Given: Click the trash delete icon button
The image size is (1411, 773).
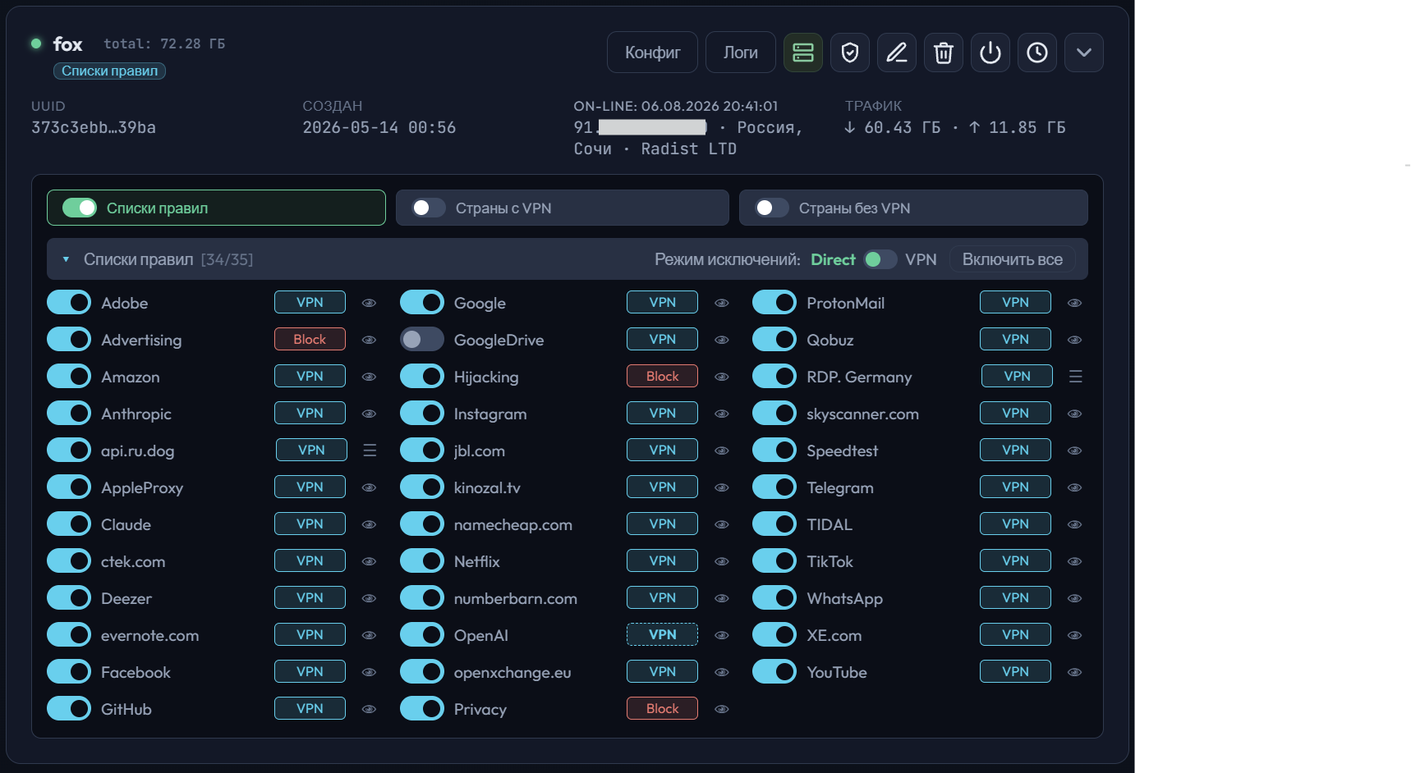Looking at the screenshot, I should pyautogui.click(x=943, y=53).
